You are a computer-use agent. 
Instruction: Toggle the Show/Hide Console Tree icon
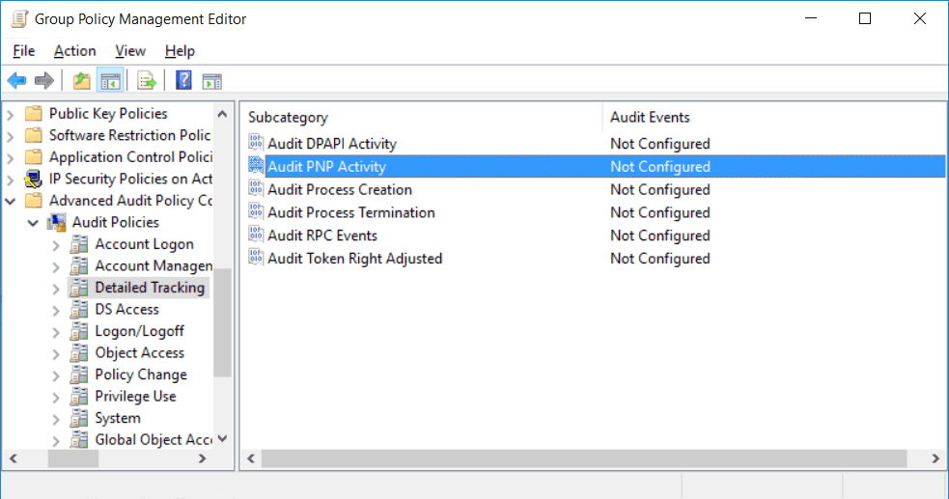click(111, 80)
